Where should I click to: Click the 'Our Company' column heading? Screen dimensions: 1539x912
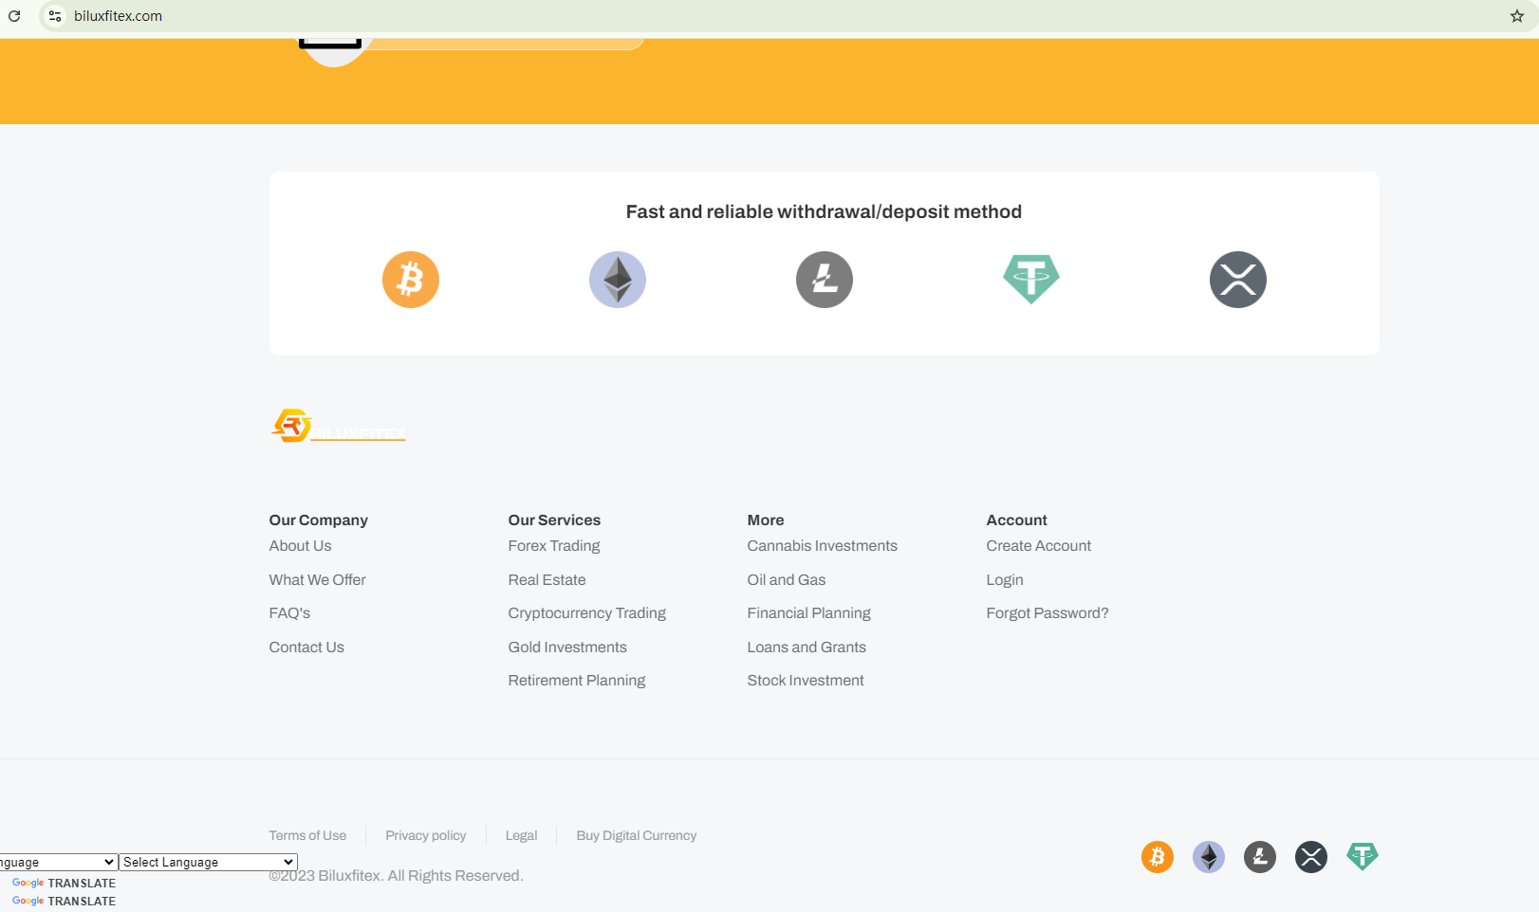coord(318,520)
